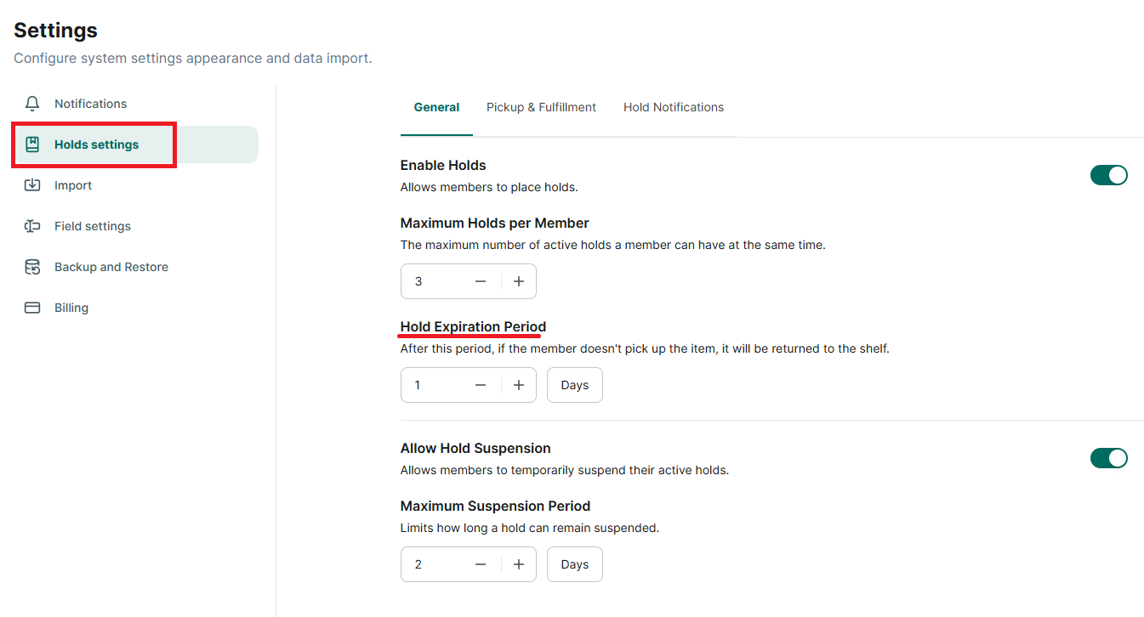Toggle the Allow Hold Suspension switch
This screenshot has width=1144, height=617.
click(x=1109, y=458)
